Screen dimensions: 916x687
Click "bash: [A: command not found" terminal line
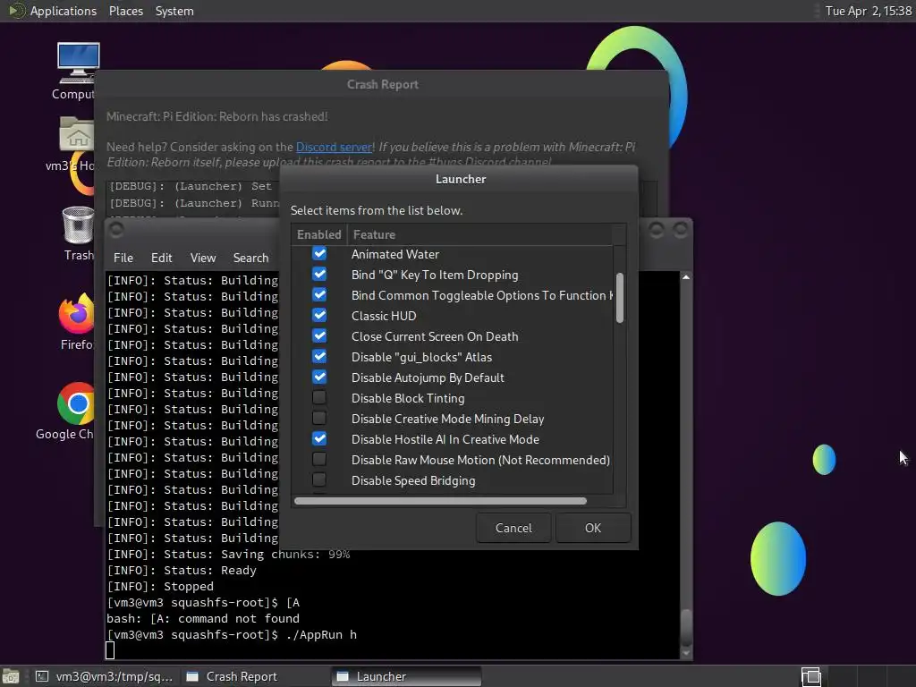coord(203,618)
